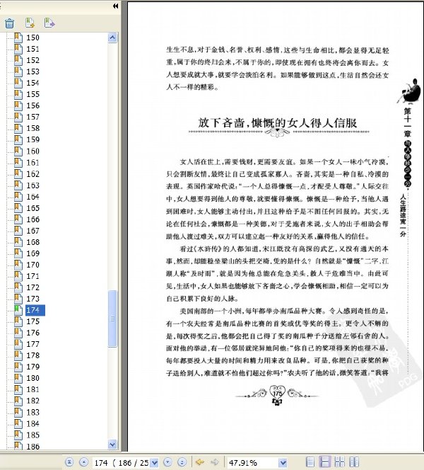This screenshot has height=470, width=424.
Task: Select bookmark 180
Action: pos(33,378)
